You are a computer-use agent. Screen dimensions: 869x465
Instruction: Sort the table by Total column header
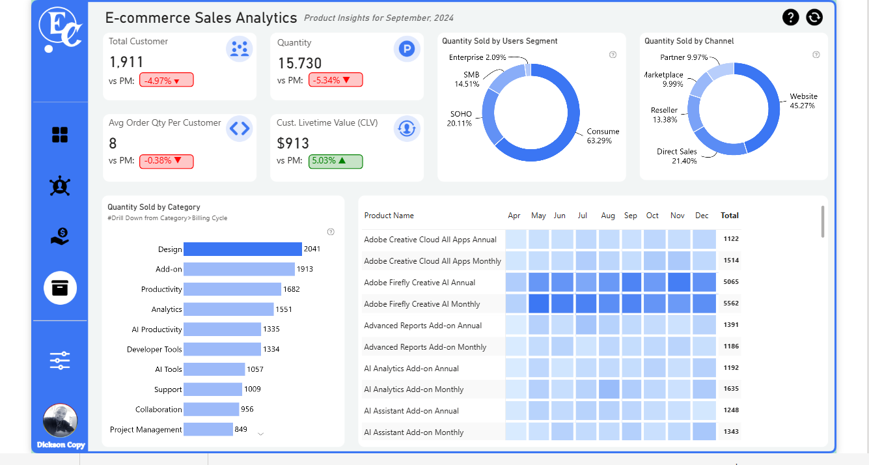tap(729, 216)
